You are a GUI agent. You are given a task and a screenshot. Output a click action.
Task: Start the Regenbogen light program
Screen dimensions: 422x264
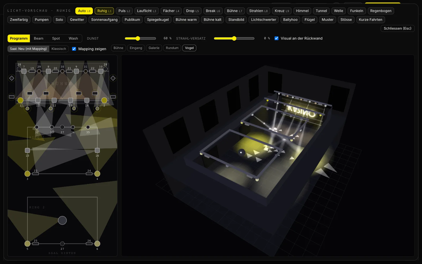(x=381, y=11)
